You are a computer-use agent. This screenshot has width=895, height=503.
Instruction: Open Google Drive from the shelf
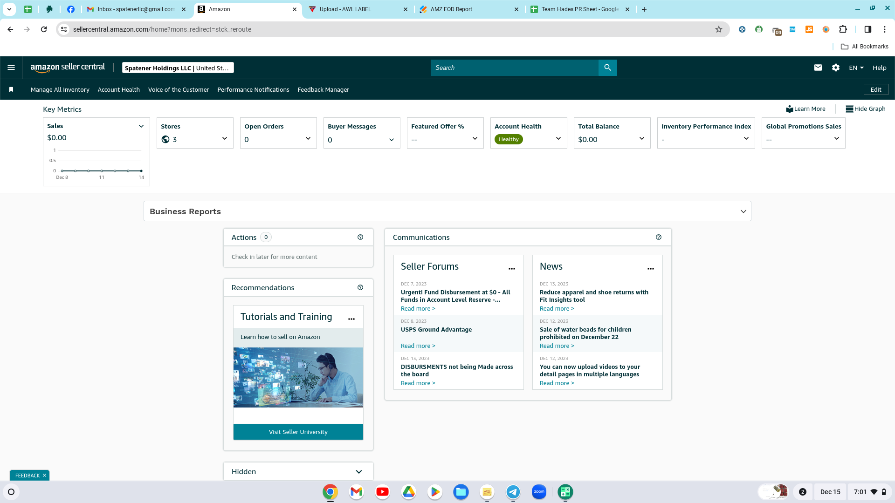click(x=409, y=492)
